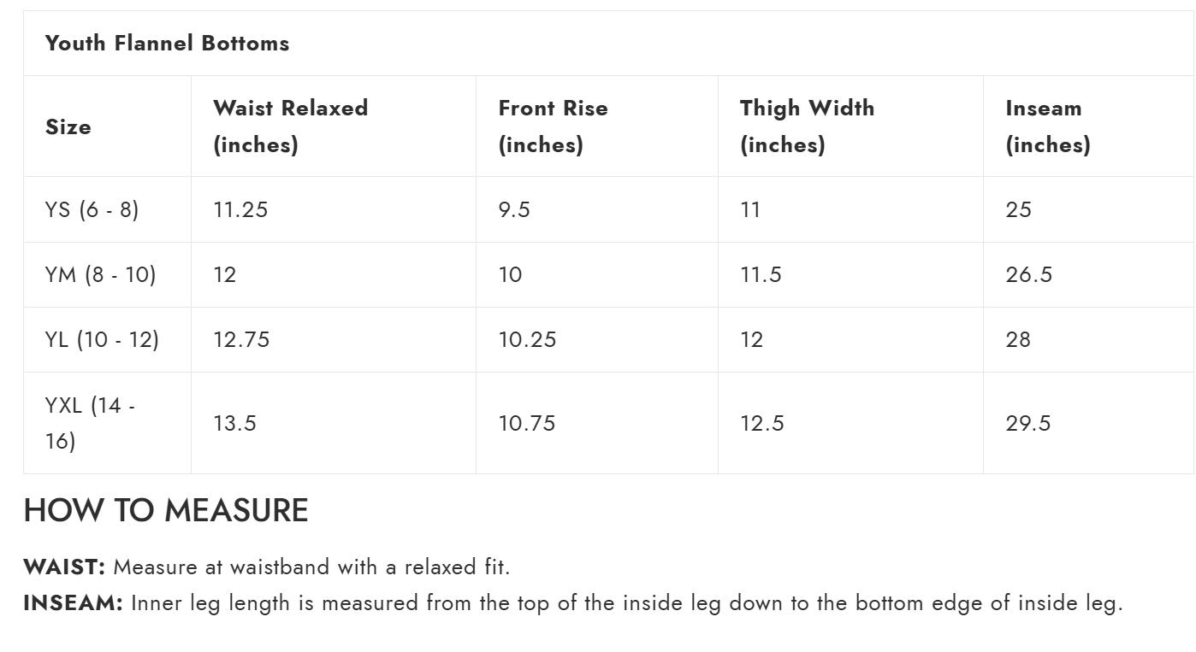Select the 13.5 waist value
Screen dimensions: 1196x652
[234, 423]
